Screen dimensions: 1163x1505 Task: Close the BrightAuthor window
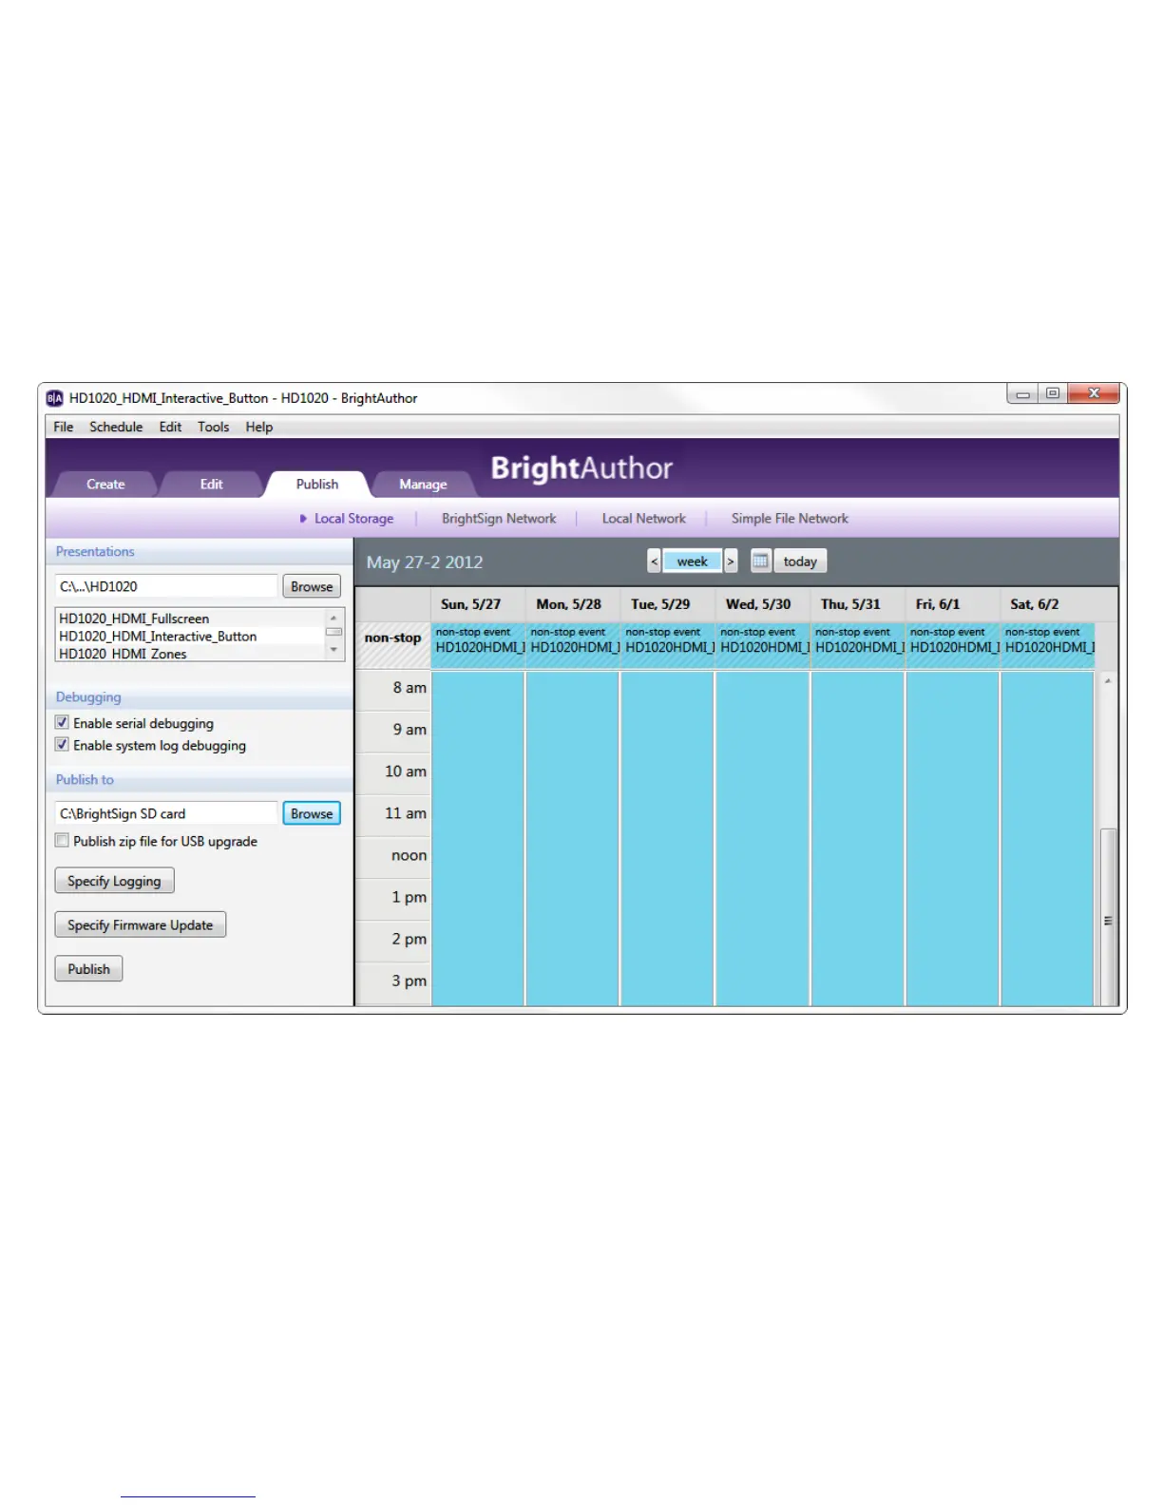[x=1094, y=394]
